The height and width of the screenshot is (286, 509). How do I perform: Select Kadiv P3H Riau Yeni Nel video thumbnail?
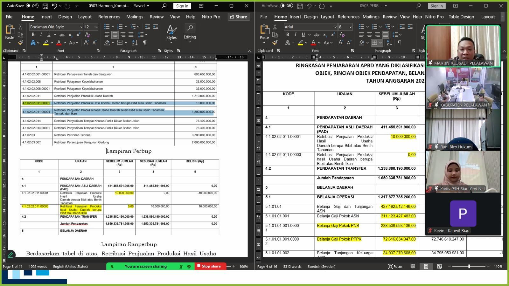(463, 172)
